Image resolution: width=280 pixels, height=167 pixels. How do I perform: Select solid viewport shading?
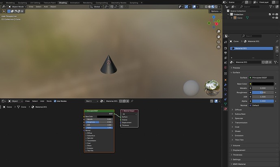pos(209,7)
